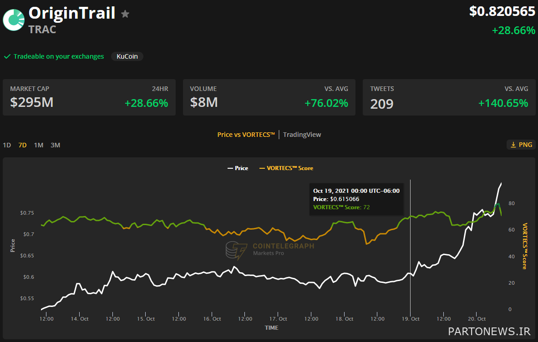Viewport: 538px width, 342px height.
Task: Click the chart tooltip for Oct 19, 2021
Action: click(x=356, y=199)
